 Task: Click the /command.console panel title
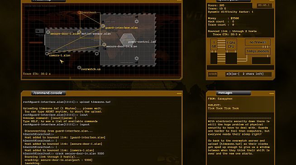pos(48,93)
